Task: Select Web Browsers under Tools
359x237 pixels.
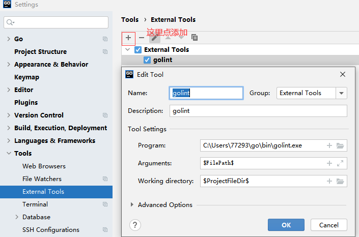Action: click(44, 166)
